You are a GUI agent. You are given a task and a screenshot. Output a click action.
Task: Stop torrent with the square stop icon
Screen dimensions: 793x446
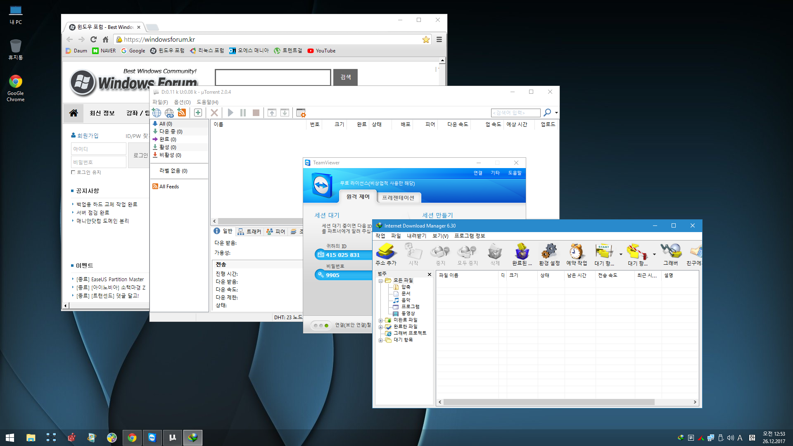(x=256, y=113)
